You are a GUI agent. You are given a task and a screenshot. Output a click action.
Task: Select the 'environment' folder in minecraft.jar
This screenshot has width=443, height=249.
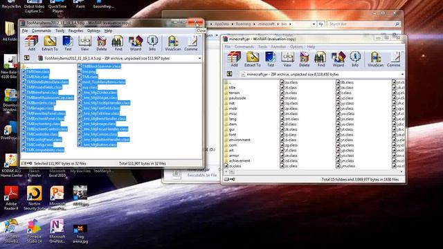click(237, 140)
